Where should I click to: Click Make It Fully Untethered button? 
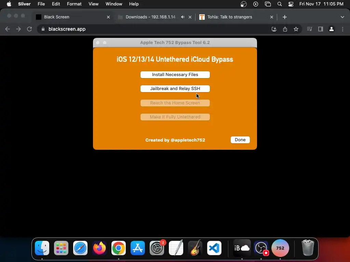175,117
